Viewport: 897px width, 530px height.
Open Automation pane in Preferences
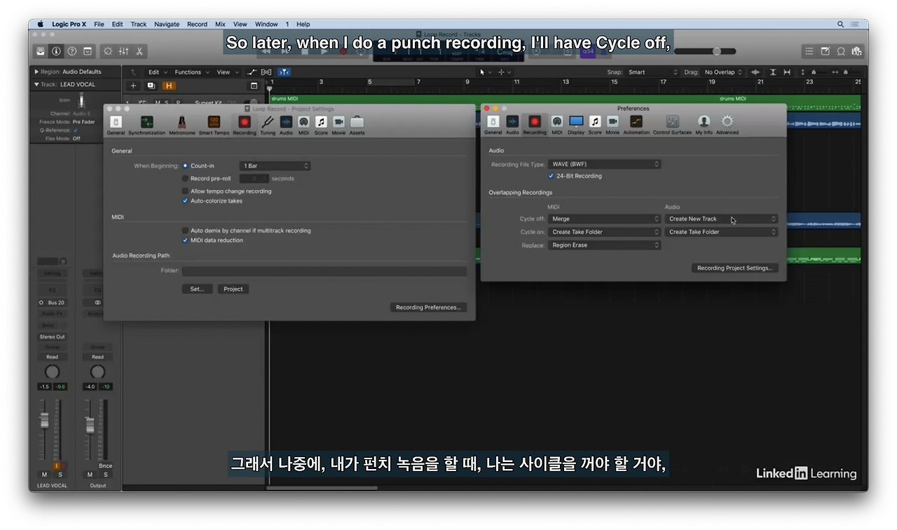pyautogui.click(x=636, y=125)
